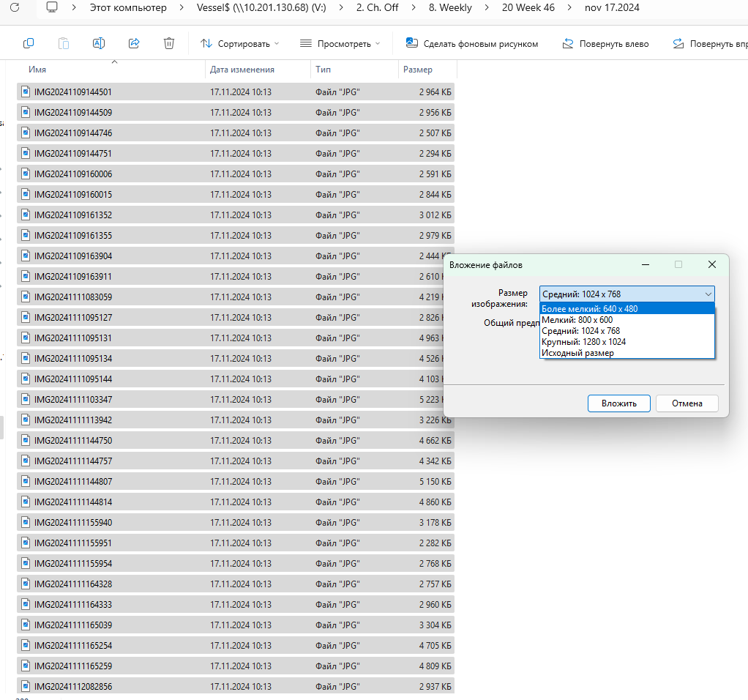Open the Просмотреть view dropdown

340,43
